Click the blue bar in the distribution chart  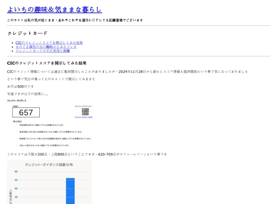point(70,191)
